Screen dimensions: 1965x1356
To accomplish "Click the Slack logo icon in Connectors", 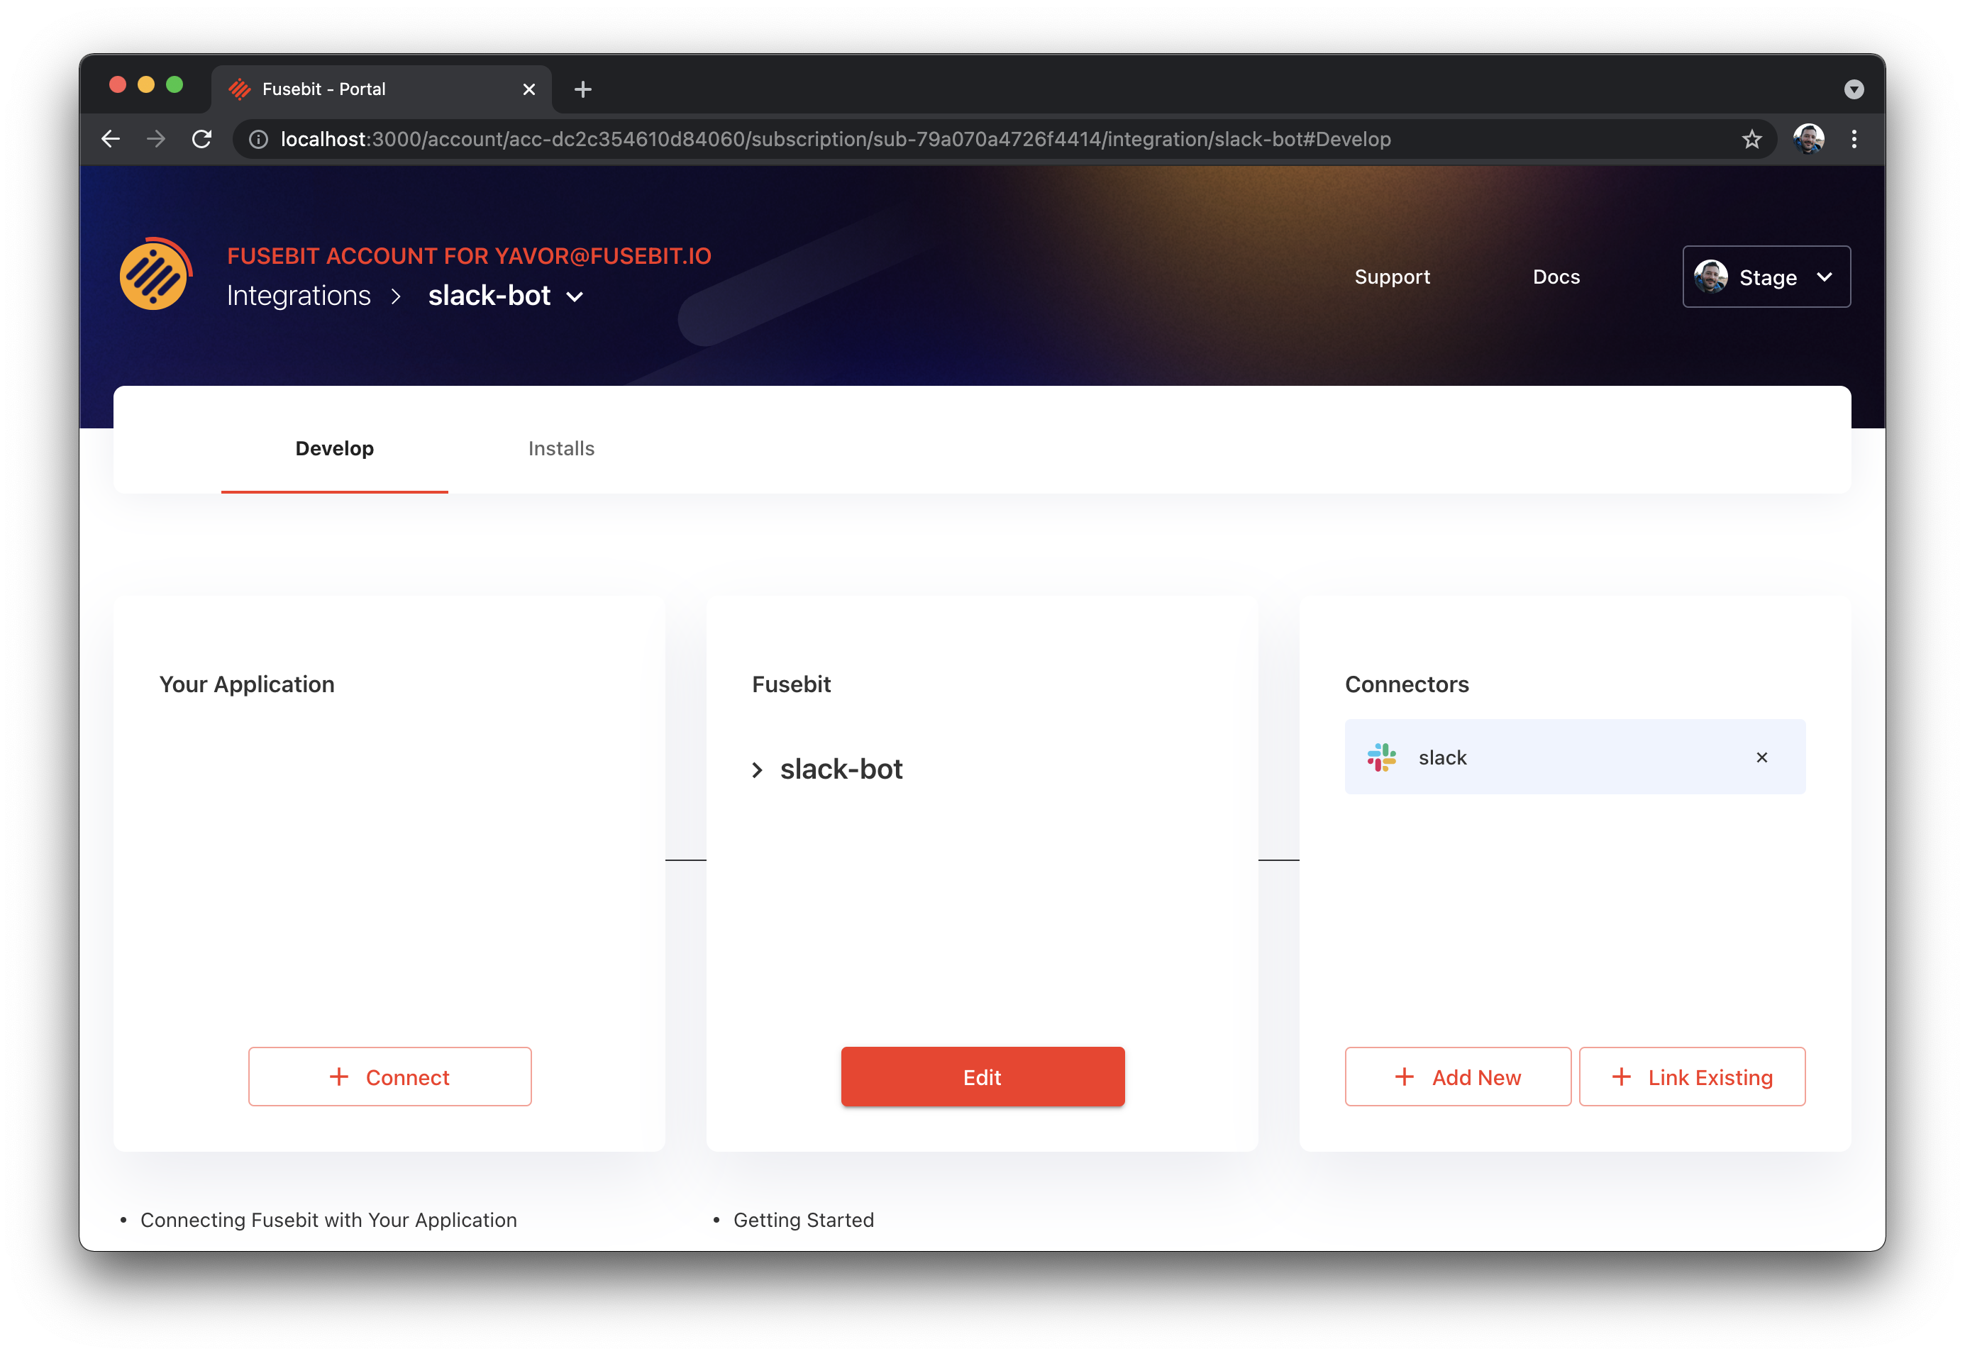I will [x=1381, y=757].
